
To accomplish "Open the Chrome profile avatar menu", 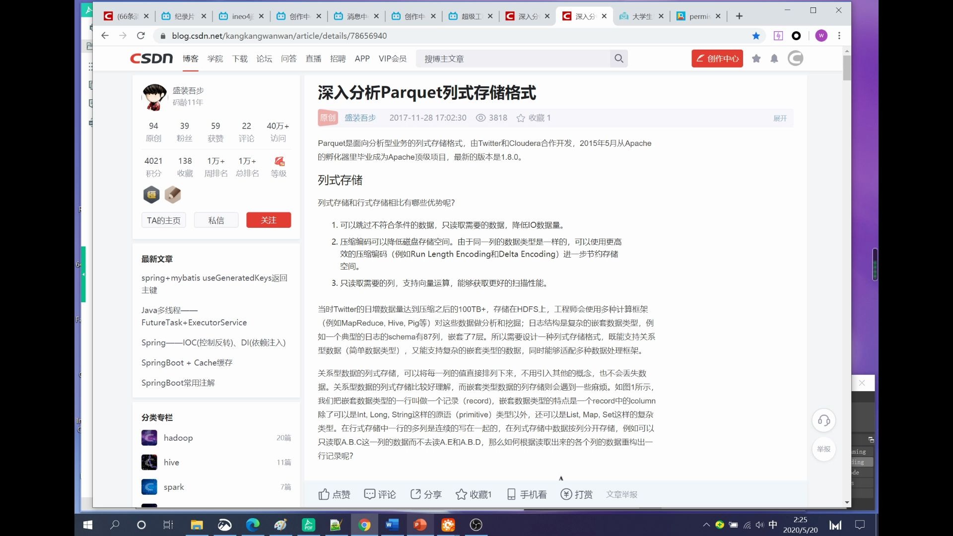I will tap(821, 36).
